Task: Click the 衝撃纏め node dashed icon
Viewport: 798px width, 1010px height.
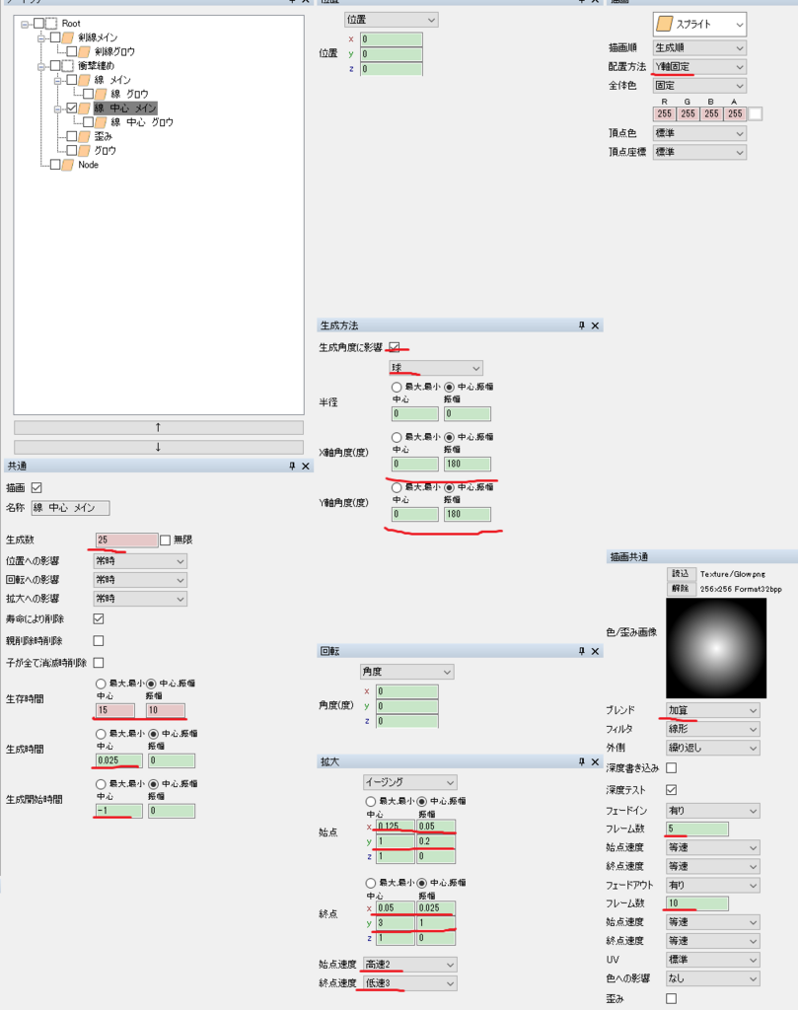Action: [68, 66]
